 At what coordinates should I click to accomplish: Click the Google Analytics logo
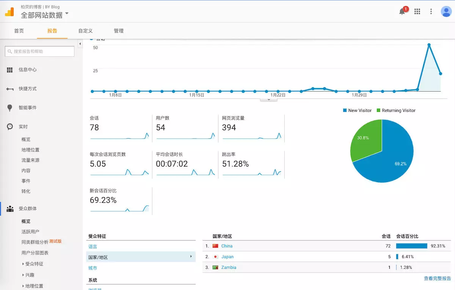[9, 12]
